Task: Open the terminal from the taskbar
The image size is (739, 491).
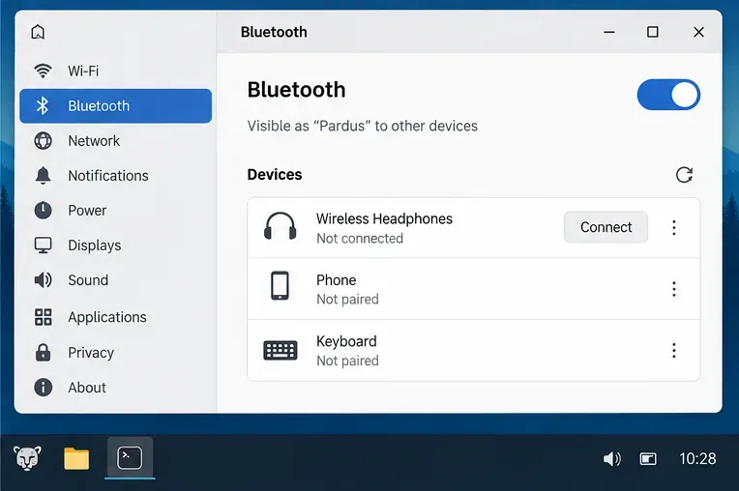Action: tap(130, 457)
